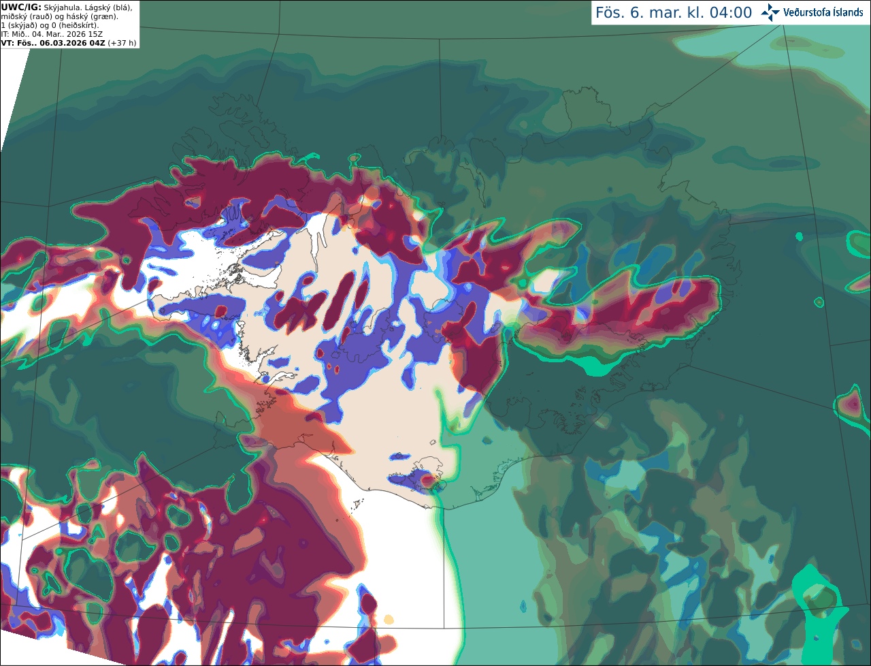Click 'VT: Fös.. 06.03.2026 04Z' valid time
The height and width of the screenshot is (666, 871).
53,43
